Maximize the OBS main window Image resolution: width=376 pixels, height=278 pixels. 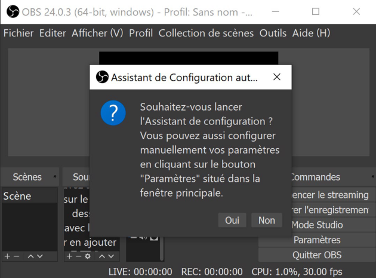(x=316, y=11)
